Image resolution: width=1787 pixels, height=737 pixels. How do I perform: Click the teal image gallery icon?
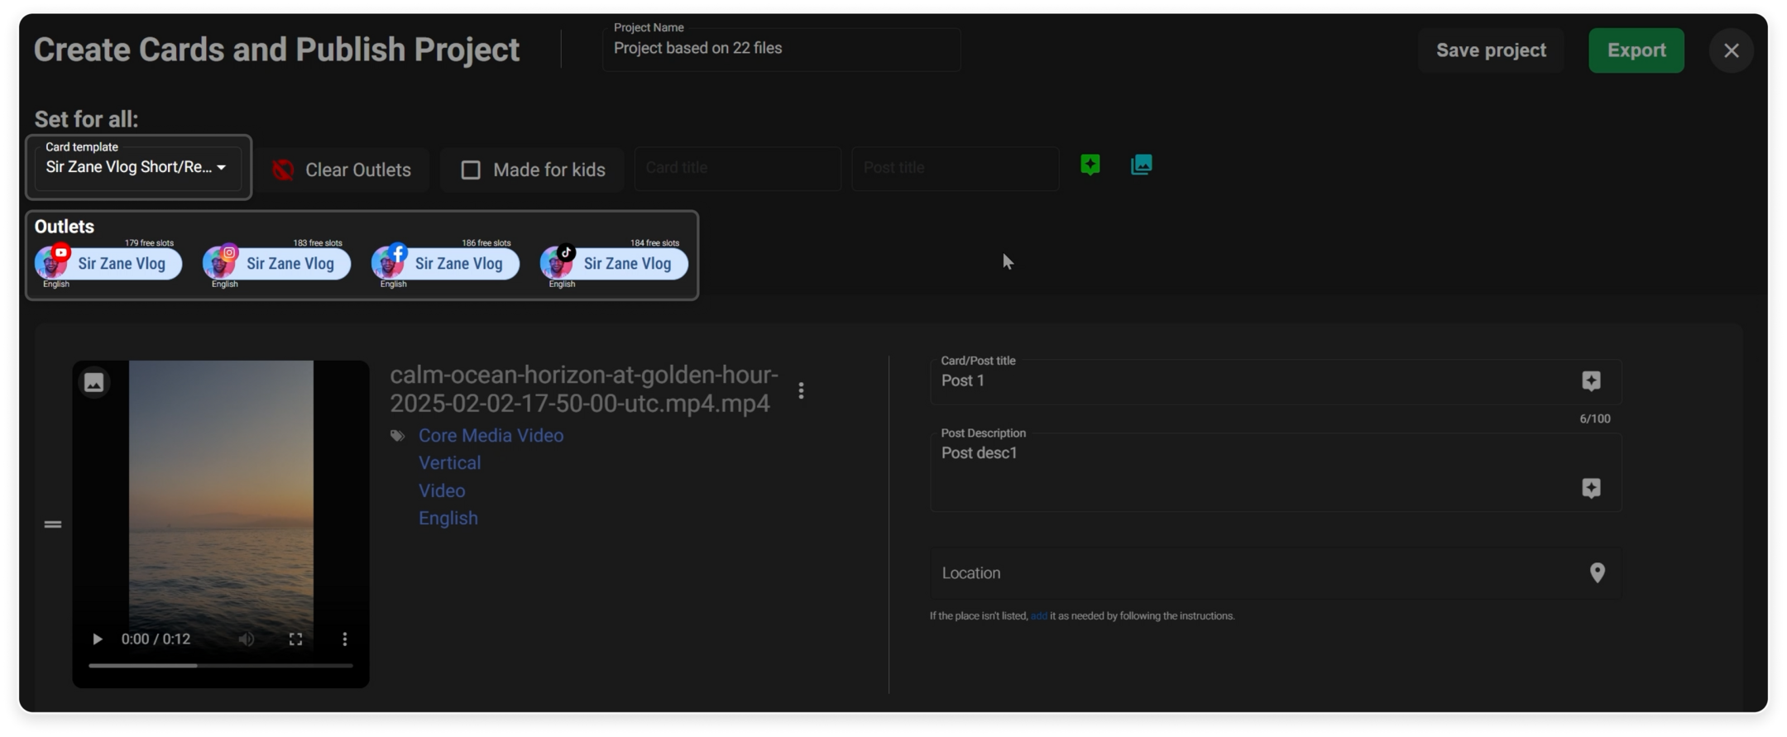[1141, 165]
